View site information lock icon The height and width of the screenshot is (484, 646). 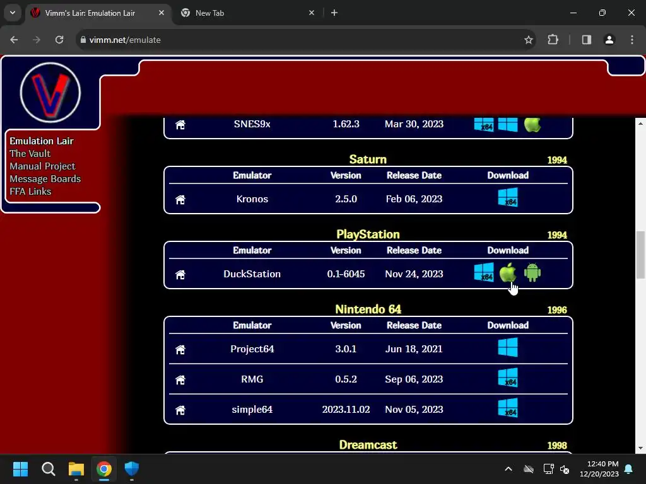point(83,40)
